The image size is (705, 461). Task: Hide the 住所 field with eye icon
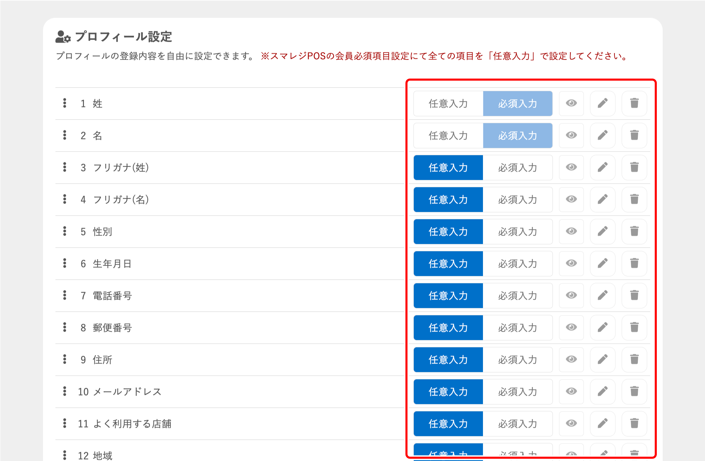coord(571,359)
